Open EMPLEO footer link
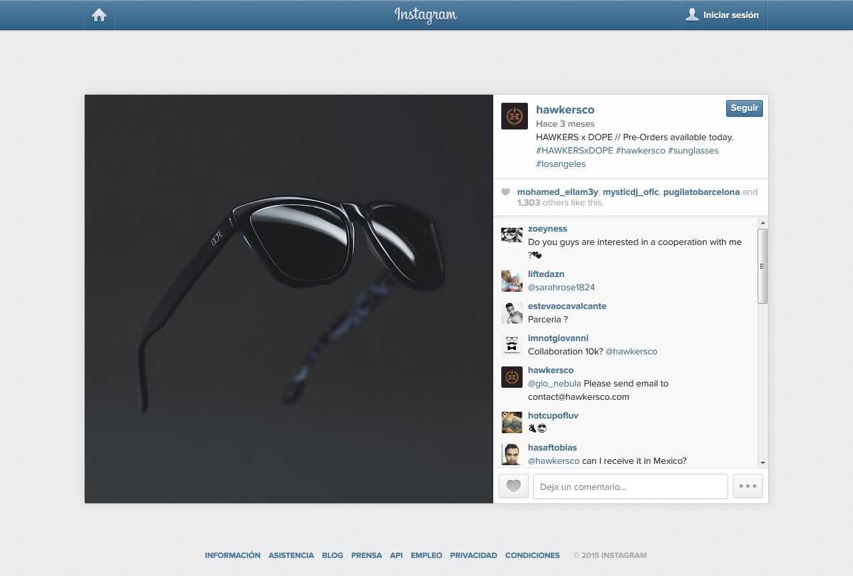853x576 pixels. pos(426,555)
